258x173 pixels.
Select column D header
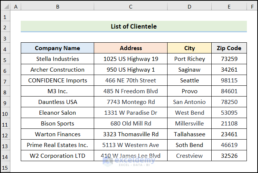[x=189, y=7]
